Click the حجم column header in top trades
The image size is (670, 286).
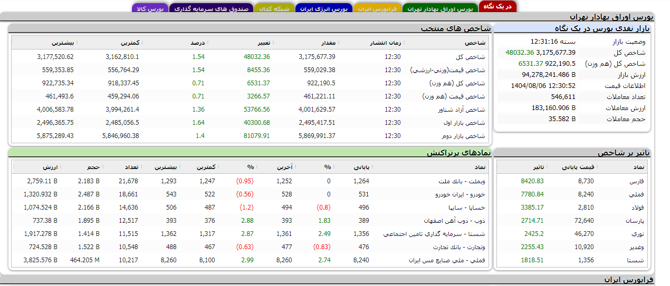click(x=93, y=167)
